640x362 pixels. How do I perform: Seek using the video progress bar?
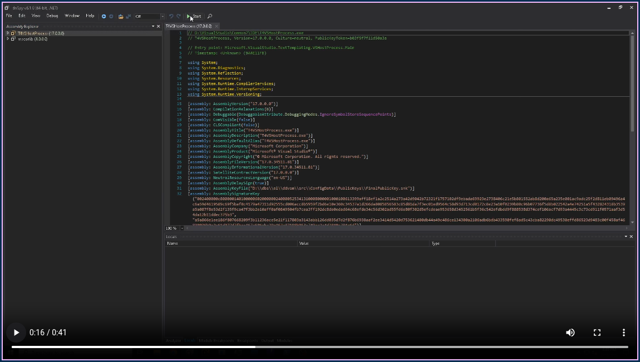coord(319,347)
